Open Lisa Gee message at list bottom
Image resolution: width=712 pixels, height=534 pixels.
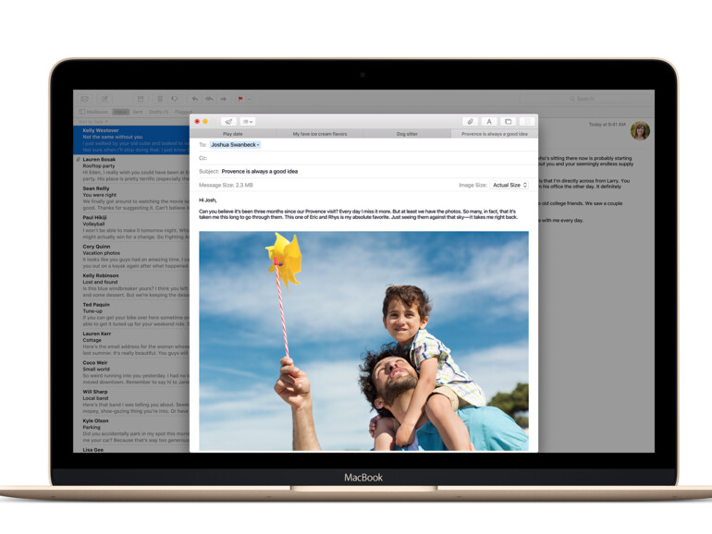[131, 449]
